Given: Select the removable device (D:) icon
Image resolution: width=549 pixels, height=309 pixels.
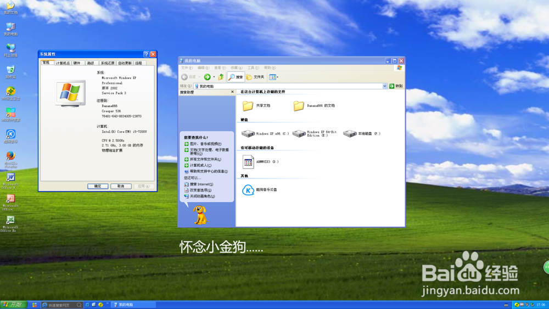Looking at the screenshot, I should click(x=260, y=162).
